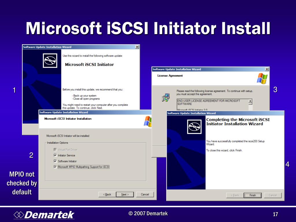Click the 'Microsoft iSCSI Initiator Installation' header text
Viewport: 296px width, 222px height.
tap(68, 119)
